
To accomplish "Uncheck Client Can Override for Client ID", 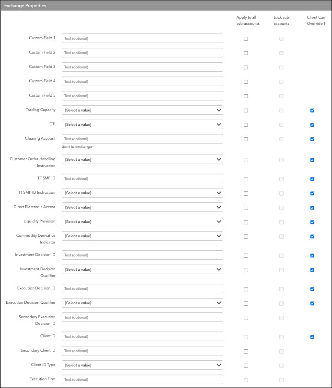I will click(x=312, y=337).
